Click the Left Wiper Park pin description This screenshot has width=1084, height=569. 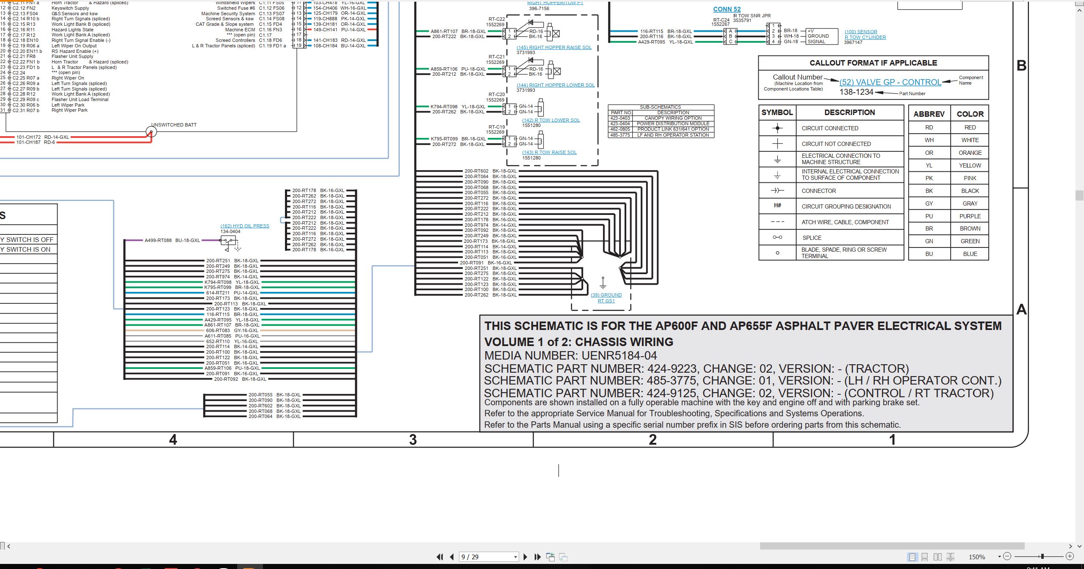(68, 105)
